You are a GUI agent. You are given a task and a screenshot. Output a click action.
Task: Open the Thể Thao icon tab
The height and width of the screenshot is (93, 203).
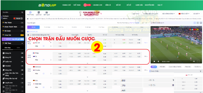tap(30, 13)
